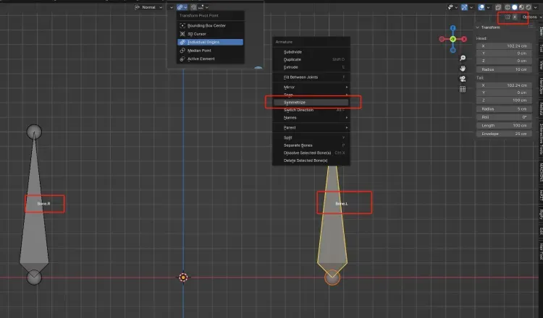Toggle viewport overlays icon

(481, 7)
